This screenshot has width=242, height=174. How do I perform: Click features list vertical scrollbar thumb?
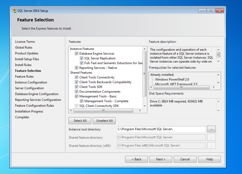(145, 74)
